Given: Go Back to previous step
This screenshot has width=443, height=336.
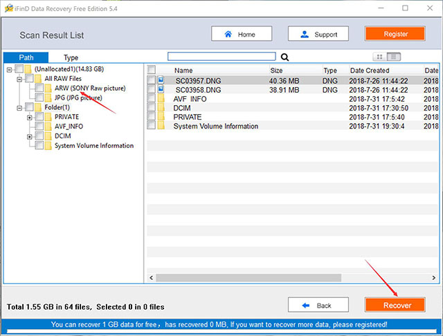Looking at the screenshot, I should coord(318,305).
